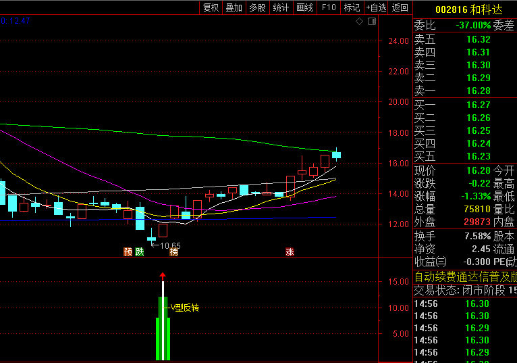This screenshot has height=363, width=517.
Task: Select 卖三 price 16.30
Action: 479,66
